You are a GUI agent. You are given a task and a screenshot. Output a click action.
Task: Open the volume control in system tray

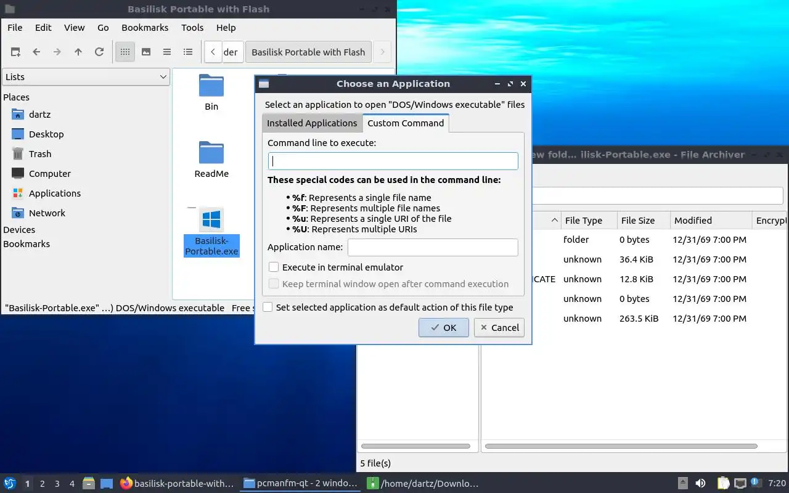(701, 484)
